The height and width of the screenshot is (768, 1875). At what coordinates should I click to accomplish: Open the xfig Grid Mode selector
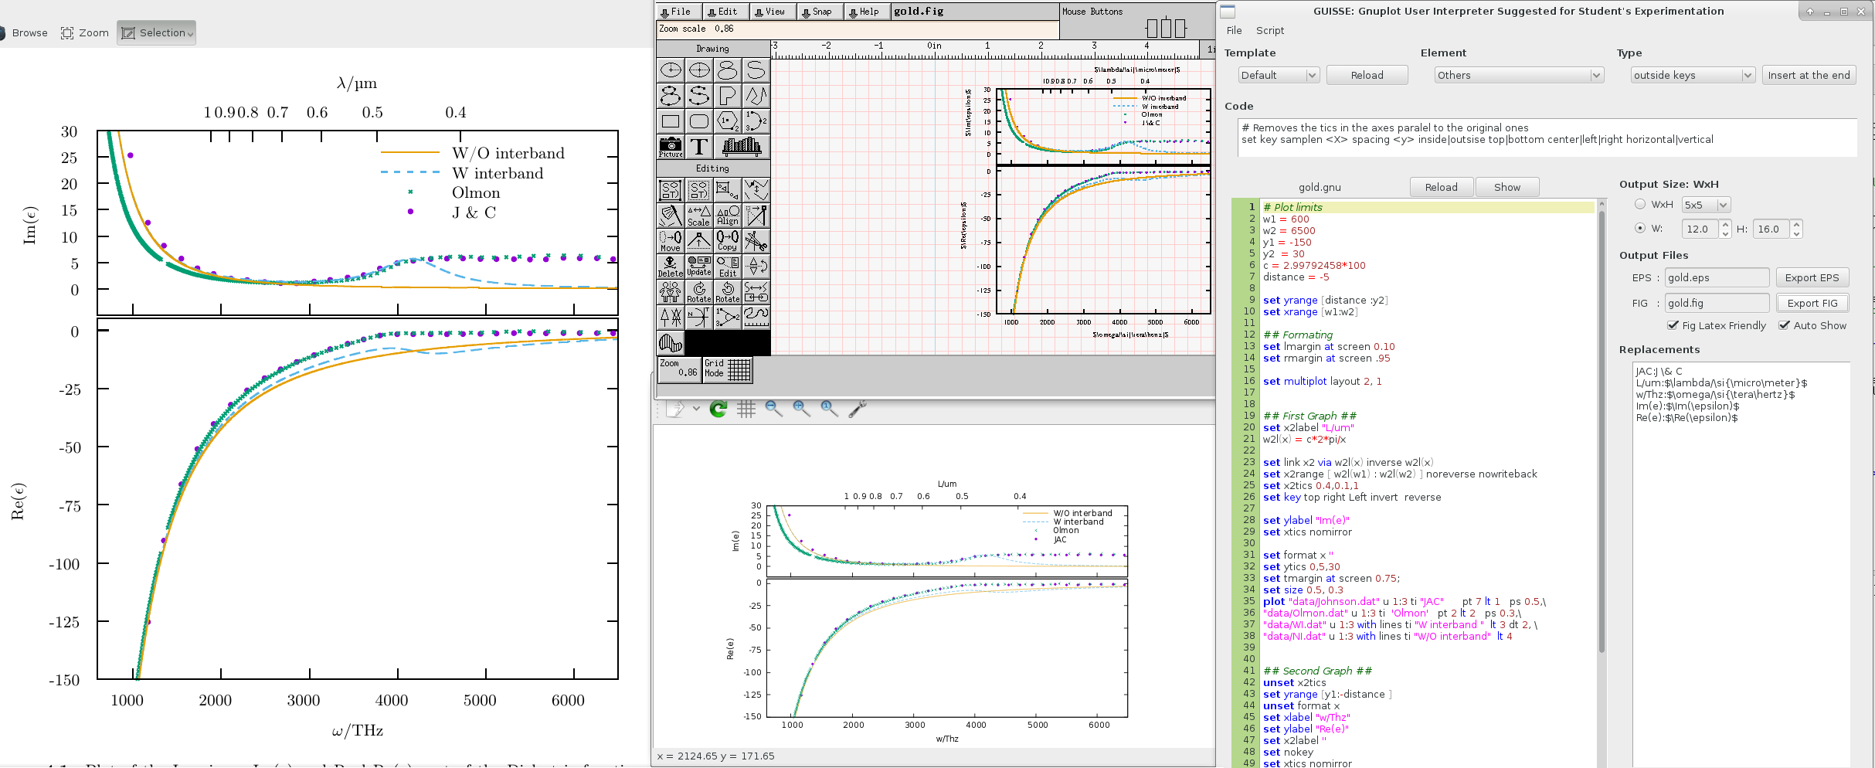click(x=727, y=369)
